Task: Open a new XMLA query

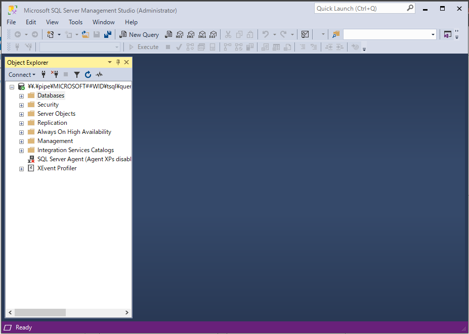Action: click(x=202, y=34)
